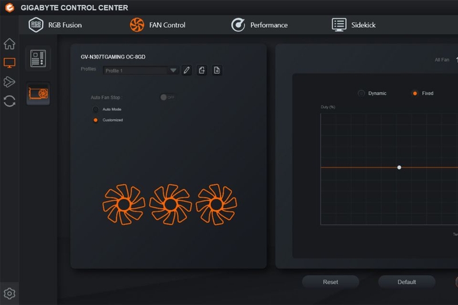Select the motherboard device icon
Image resolution: width=458 pixels, height=305 pixels.
pos(38,58)
